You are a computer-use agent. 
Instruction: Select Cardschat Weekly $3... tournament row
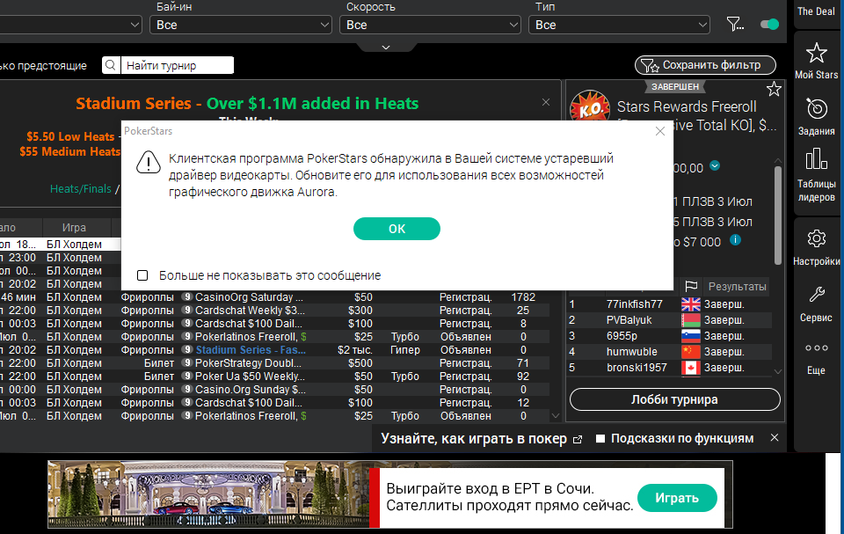[274, 311]
